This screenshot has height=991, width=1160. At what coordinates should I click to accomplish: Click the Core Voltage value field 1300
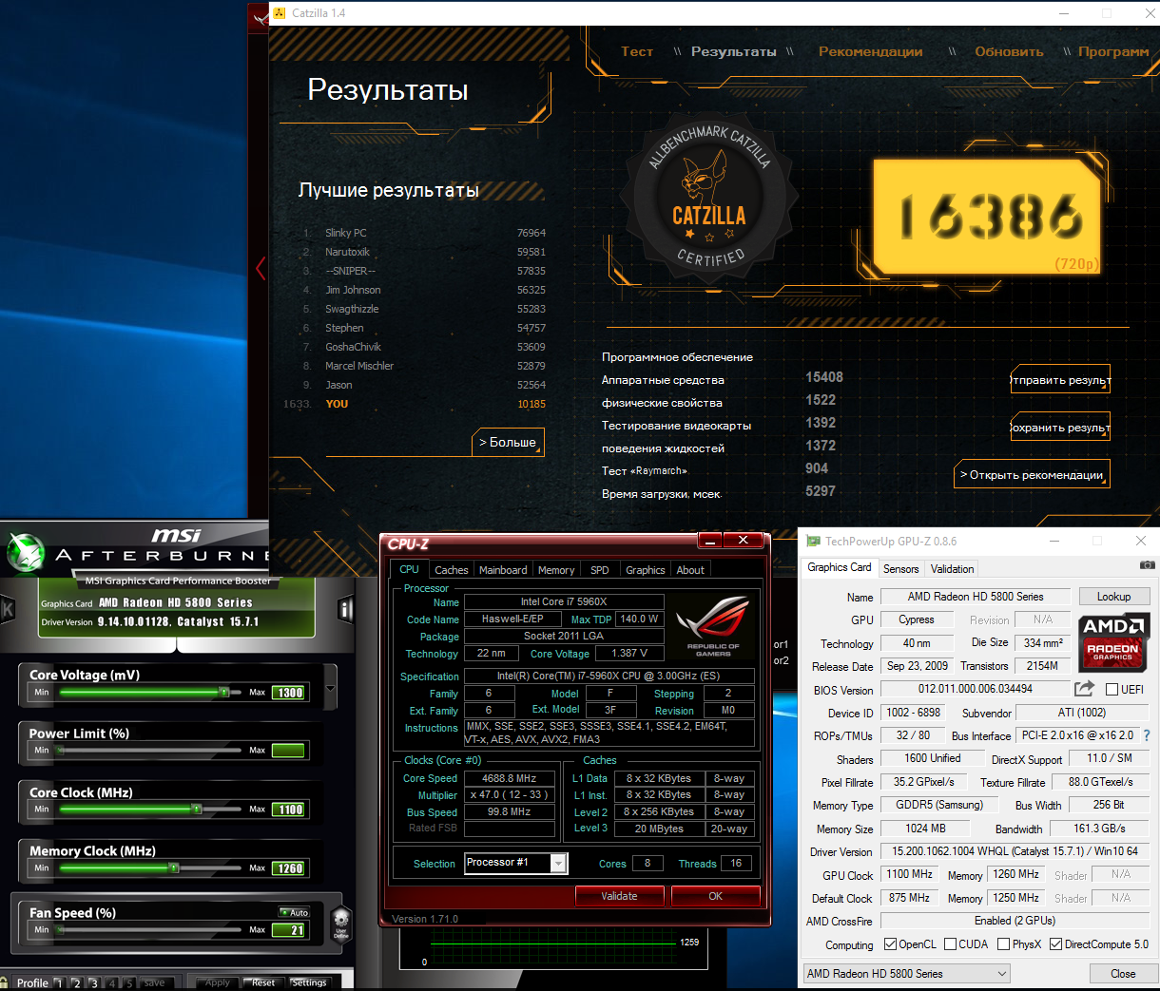coord(289,693)
